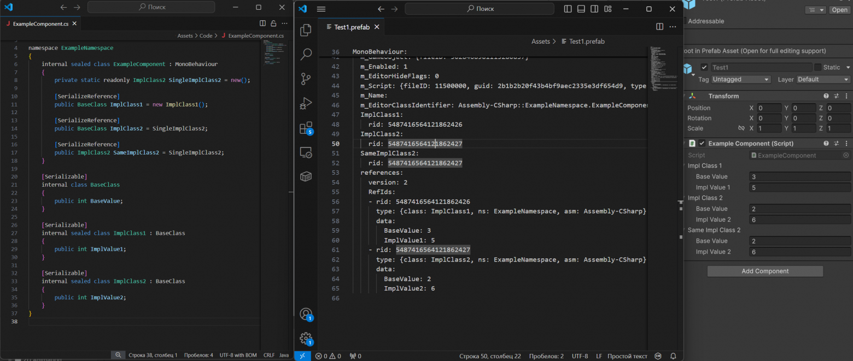Click the Add Component button
Viewport: 853px width, 361px height.
(x=764, y=271)
